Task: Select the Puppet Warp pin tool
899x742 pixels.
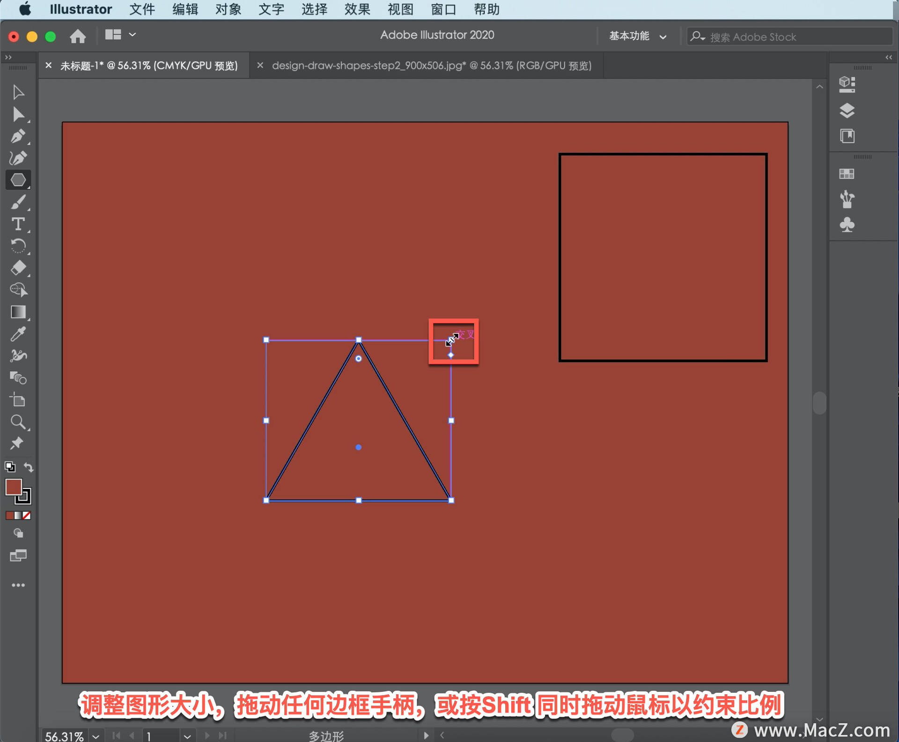Action: [x=18, y=443]
